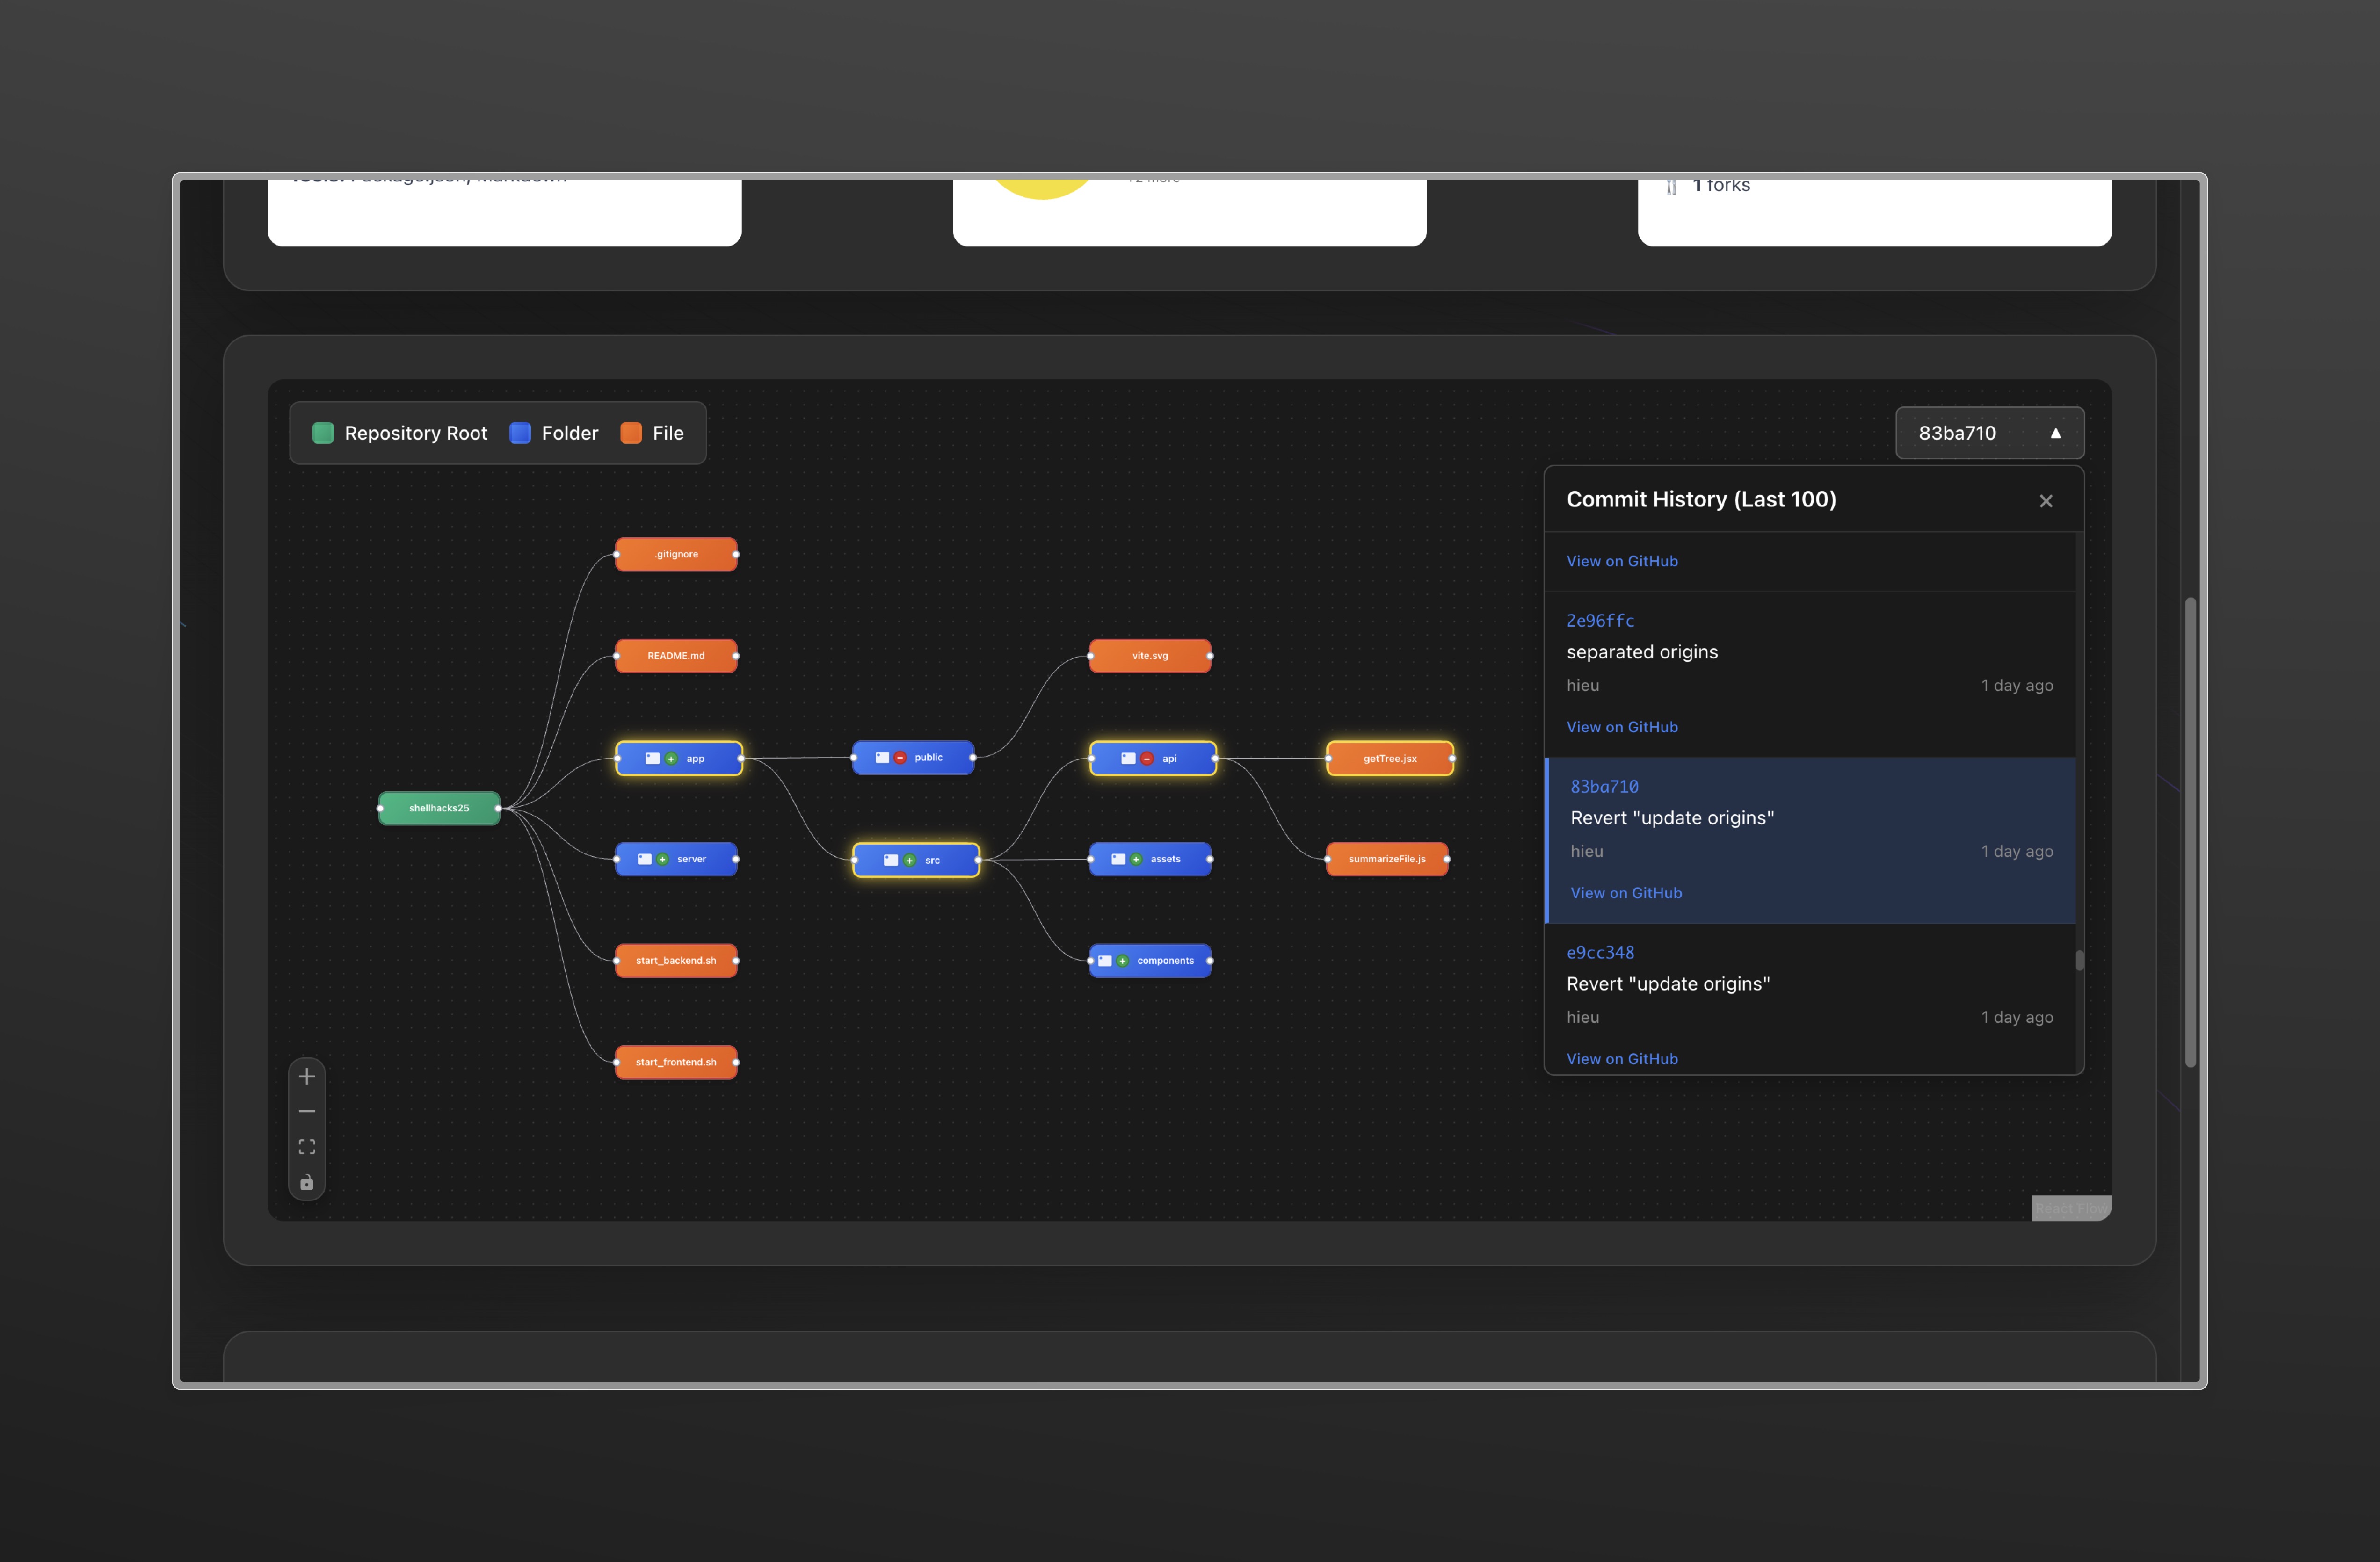
Task: Open View on GitHub for 2e96ffc
Action: click(1622, 727)
